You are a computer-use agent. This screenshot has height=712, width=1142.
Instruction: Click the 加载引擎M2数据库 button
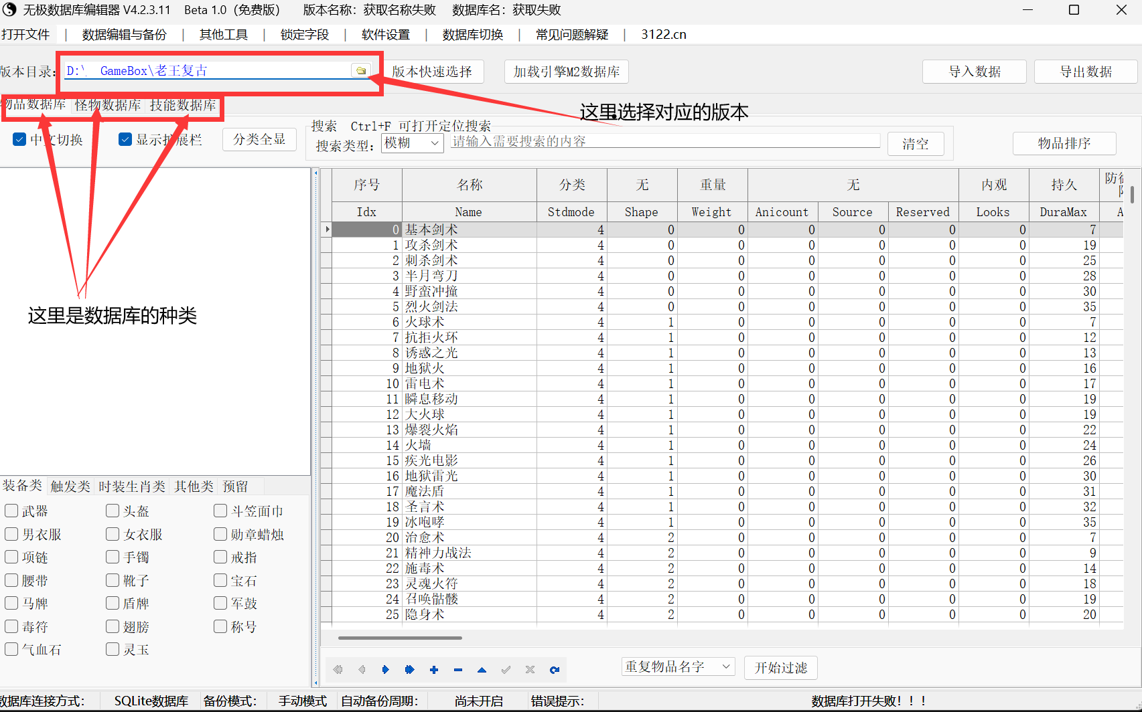[x=567, y=72]
